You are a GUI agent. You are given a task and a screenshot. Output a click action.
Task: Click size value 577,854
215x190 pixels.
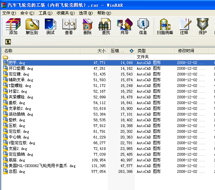tap(98, 171)
